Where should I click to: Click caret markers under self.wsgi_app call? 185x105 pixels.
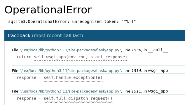[x=81, y=61]
